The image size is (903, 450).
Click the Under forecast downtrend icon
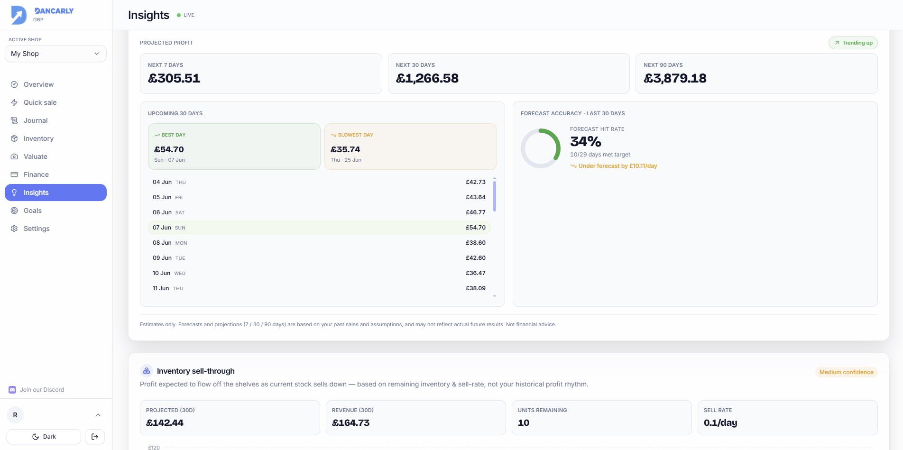point(573,166)
